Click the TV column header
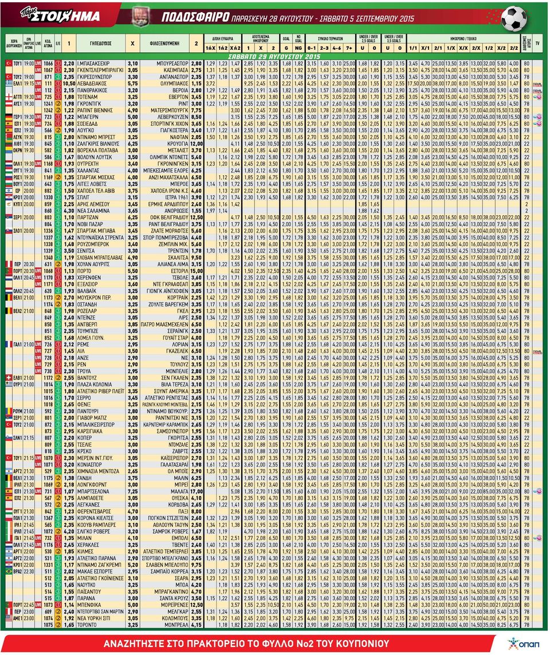This screenshot has width=550, height=655. [x=537, y=43]
